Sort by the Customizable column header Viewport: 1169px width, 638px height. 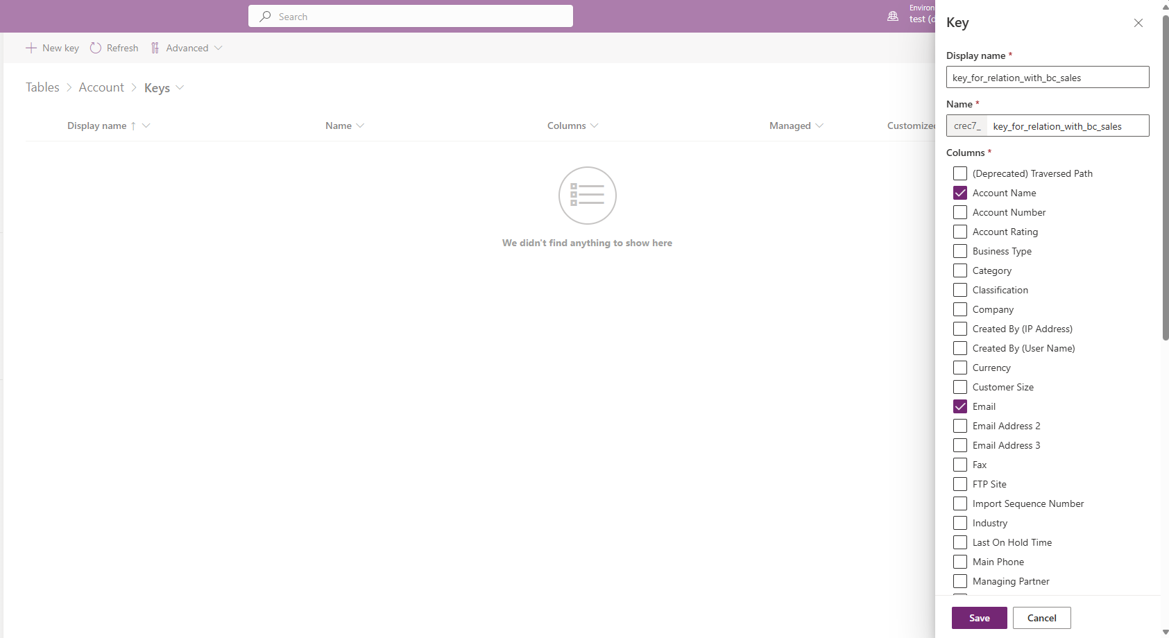click(911, 126)
